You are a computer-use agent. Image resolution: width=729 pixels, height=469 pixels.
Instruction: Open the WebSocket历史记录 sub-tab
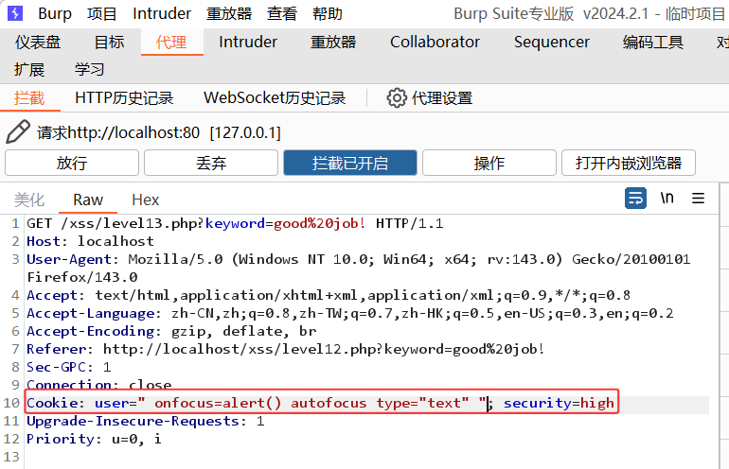(275, 98)
